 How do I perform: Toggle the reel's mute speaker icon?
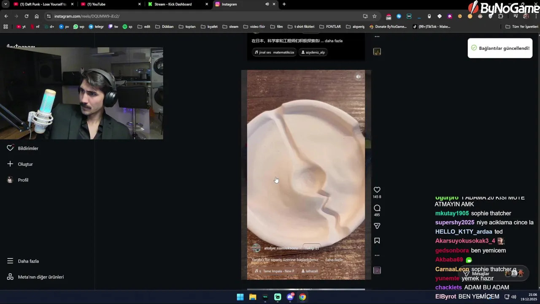pos(358,77)
